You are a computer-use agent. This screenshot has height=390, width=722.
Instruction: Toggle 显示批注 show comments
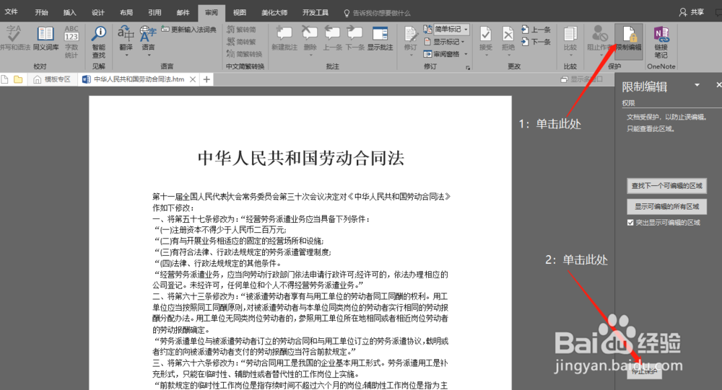[380, 38]
